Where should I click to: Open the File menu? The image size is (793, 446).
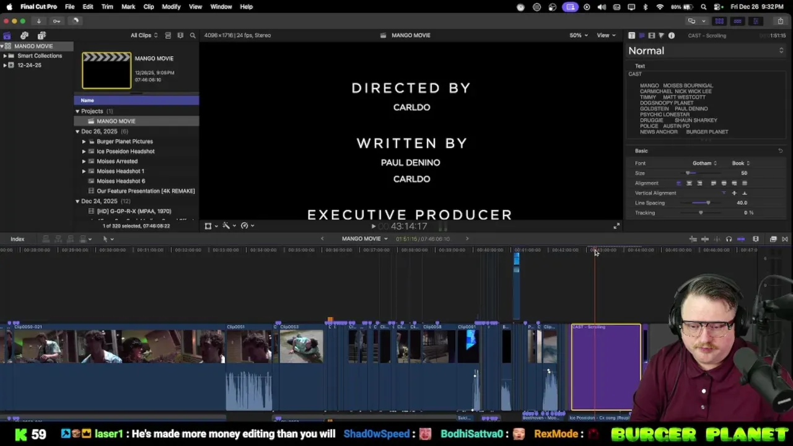click(x=69, y=7)
